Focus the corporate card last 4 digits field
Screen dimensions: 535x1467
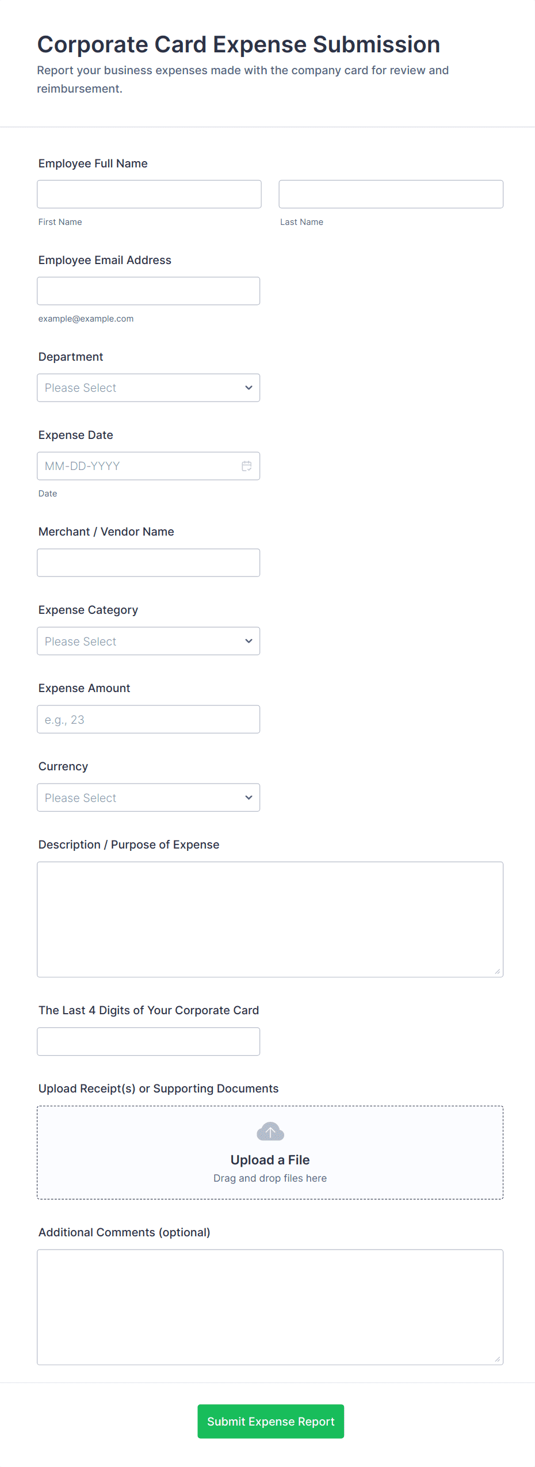pos(148,1041)
